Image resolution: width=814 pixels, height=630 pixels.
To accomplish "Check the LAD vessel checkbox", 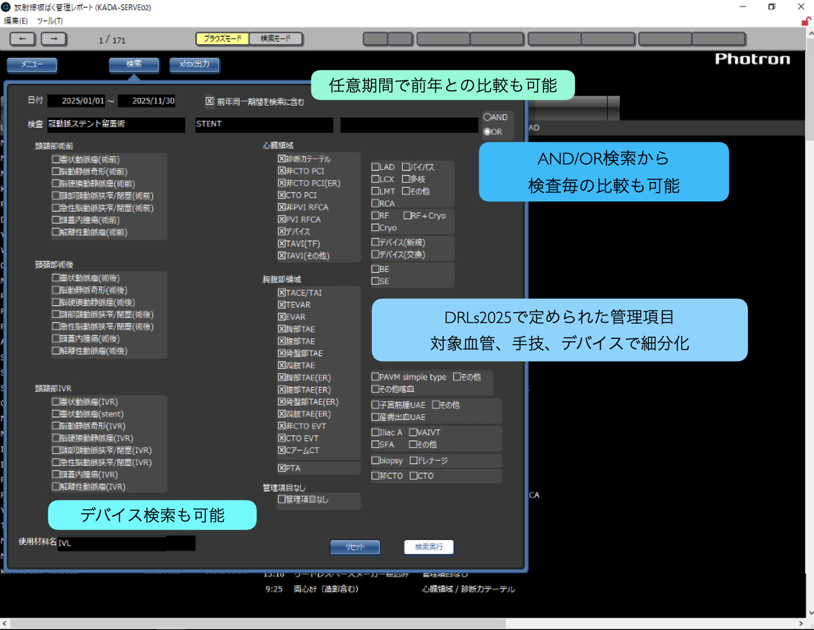I will click(376, 167).
